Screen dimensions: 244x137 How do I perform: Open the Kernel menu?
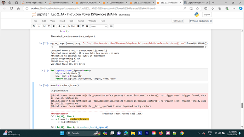point(81,21)
